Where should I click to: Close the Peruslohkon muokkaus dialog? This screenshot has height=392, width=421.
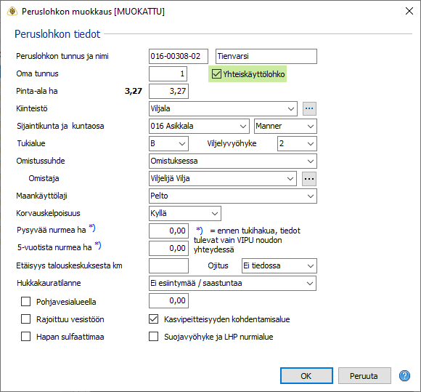409,11
